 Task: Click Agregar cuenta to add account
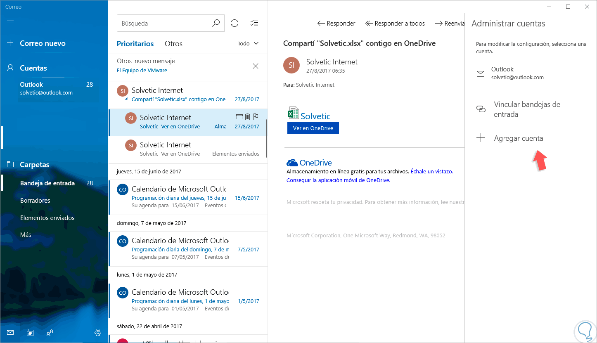518,138
